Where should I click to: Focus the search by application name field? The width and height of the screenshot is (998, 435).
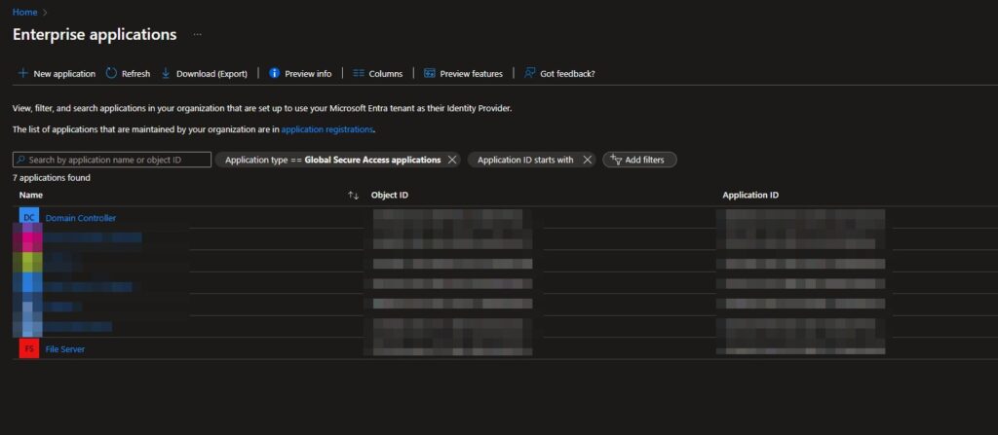(112, 160)
